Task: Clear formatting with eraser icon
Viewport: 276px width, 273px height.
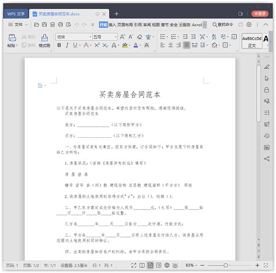Action: pos(139,37)
